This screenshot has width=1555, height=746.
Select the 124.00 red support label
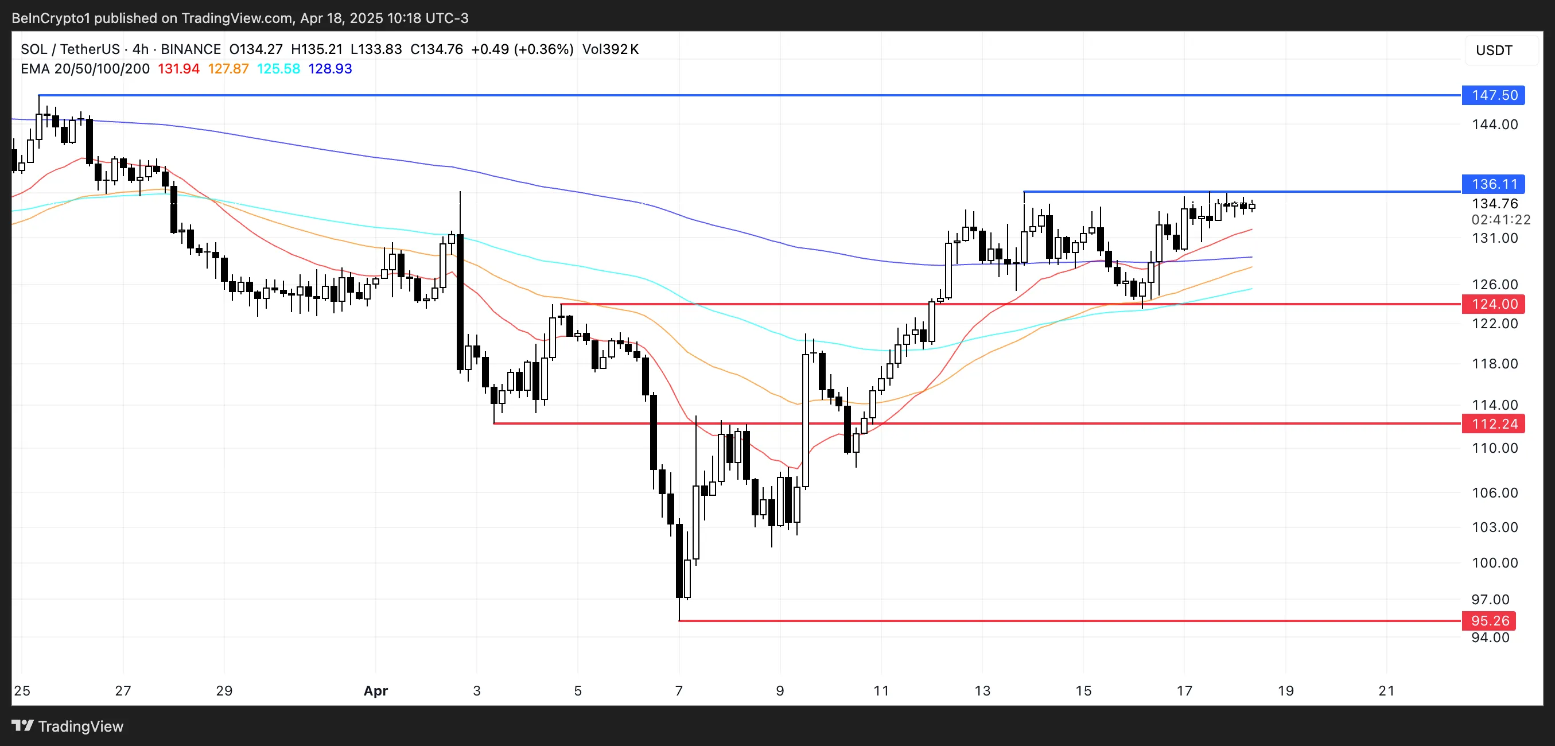tap(1494, 304)
